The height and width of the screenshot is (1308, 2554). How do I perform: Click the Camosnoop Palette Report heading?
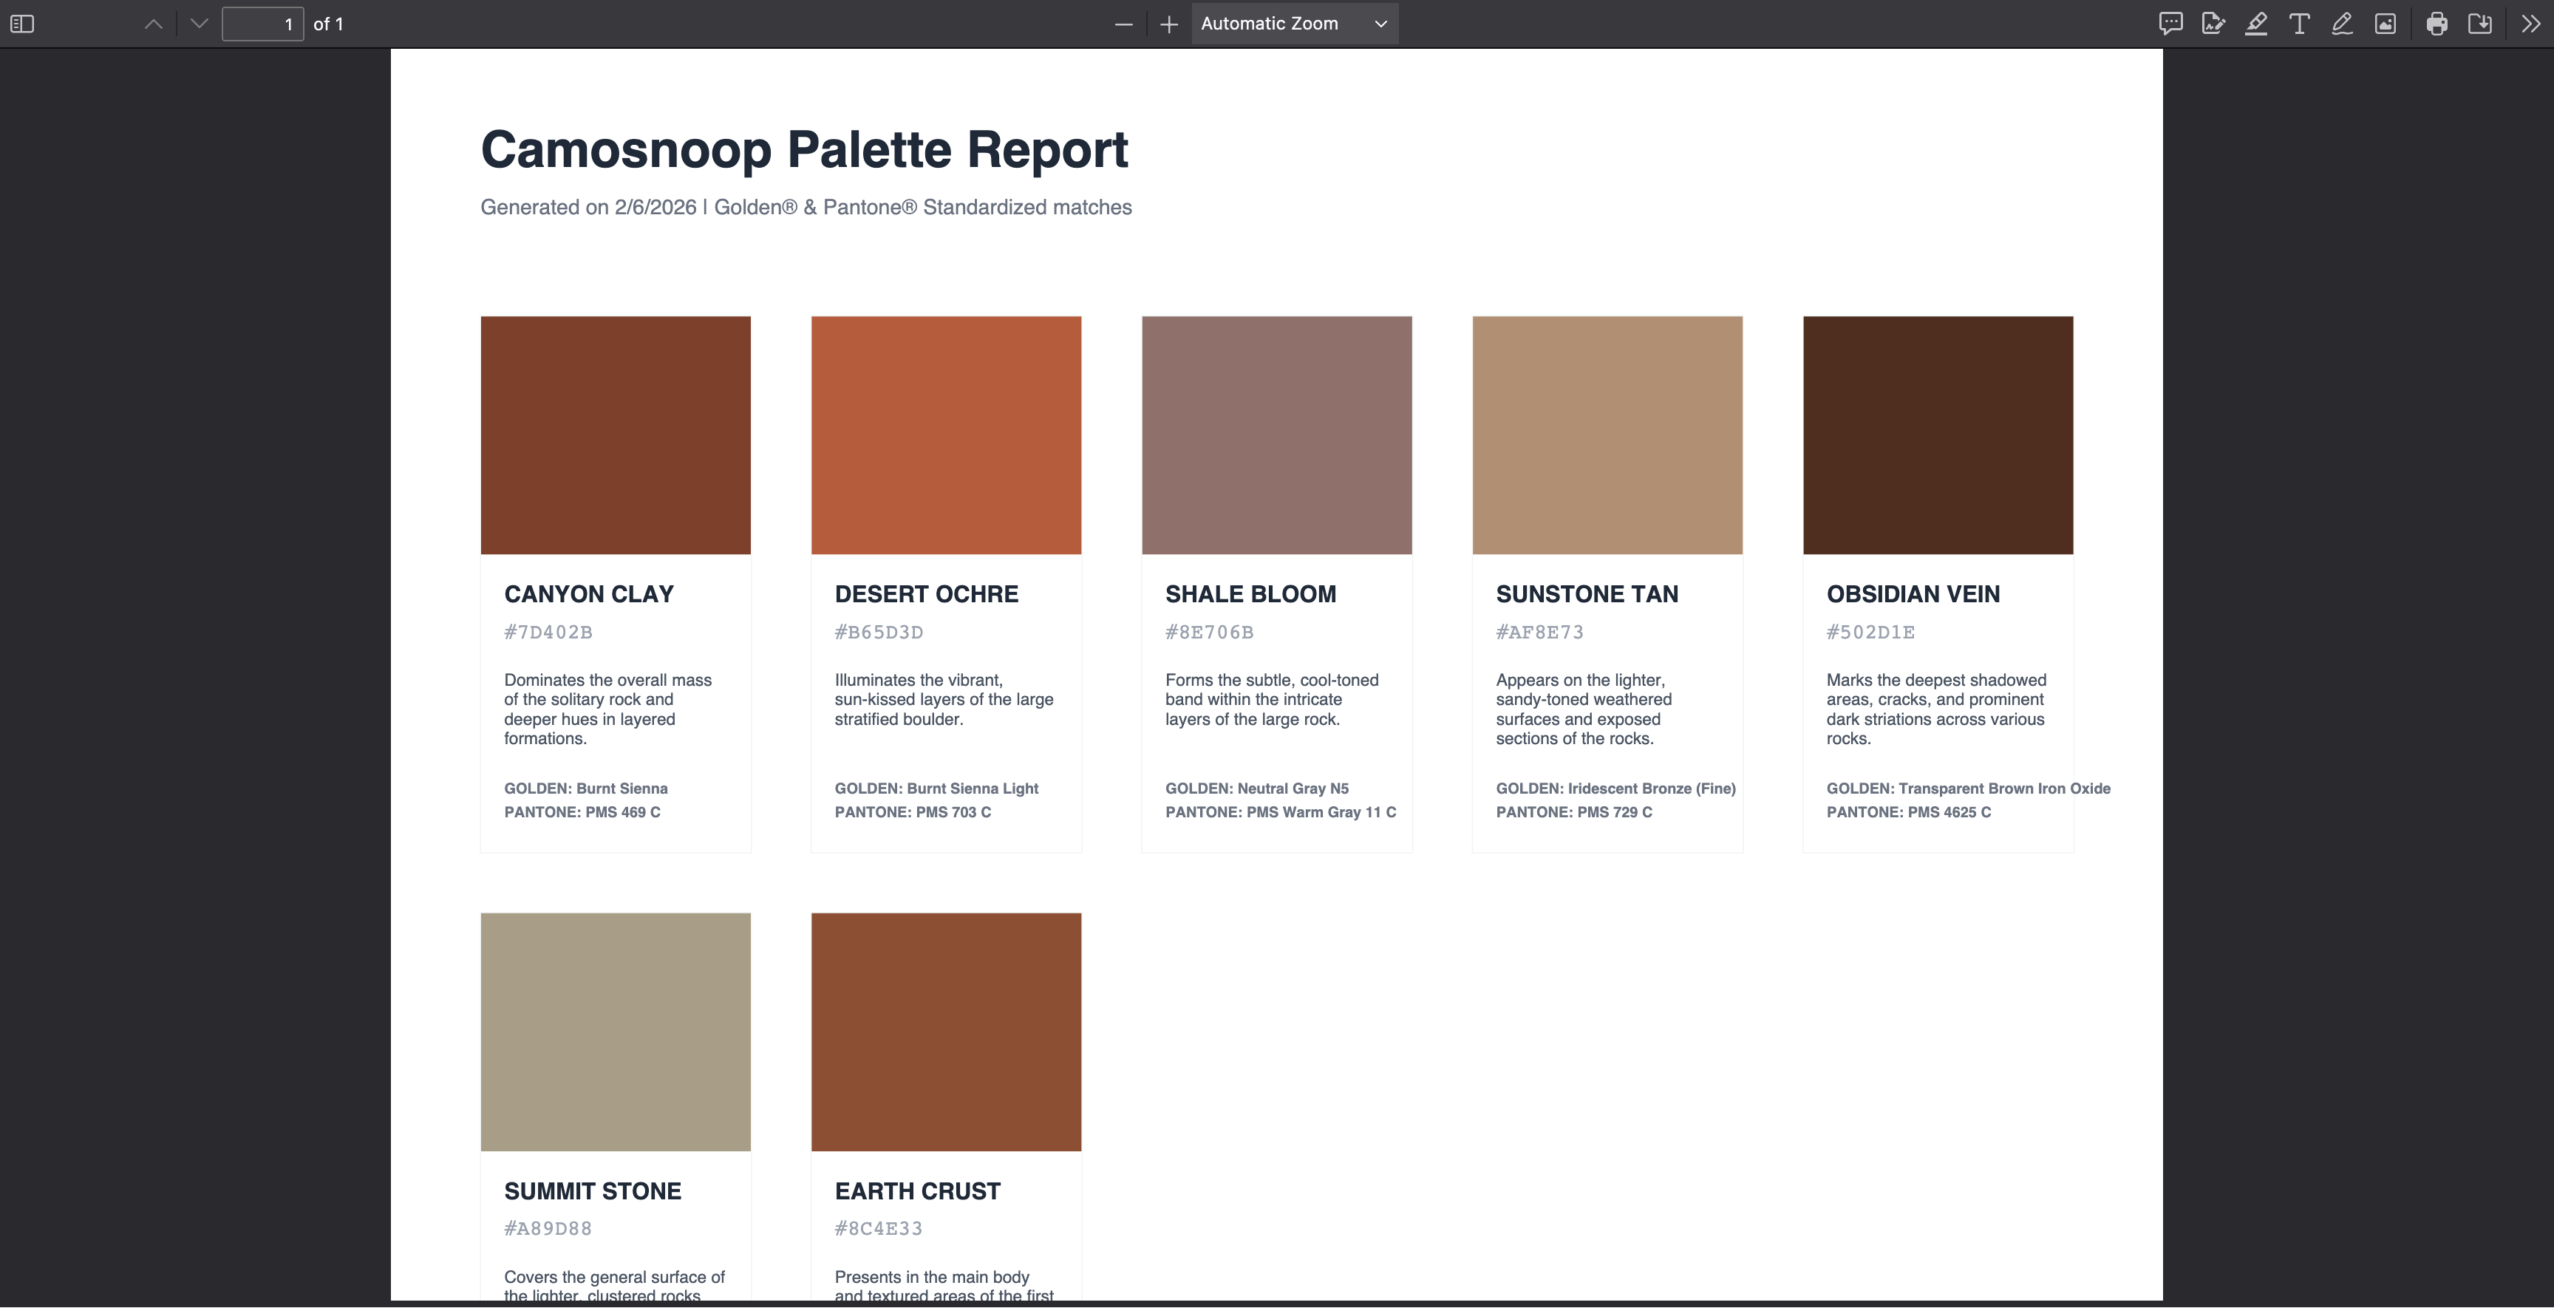(804, 150)
